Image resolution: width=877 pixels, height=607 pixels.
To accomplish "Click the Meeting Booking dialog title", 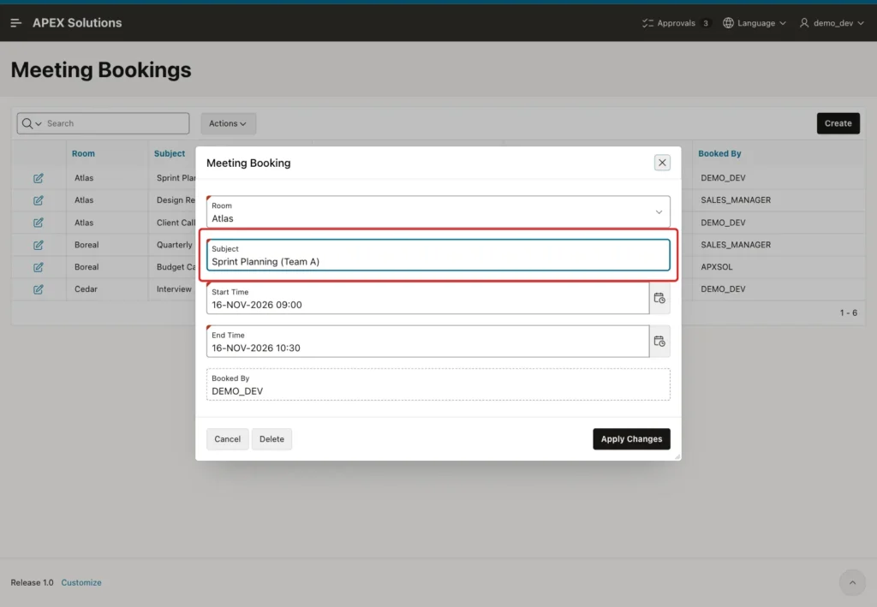I will click(248, 163).
